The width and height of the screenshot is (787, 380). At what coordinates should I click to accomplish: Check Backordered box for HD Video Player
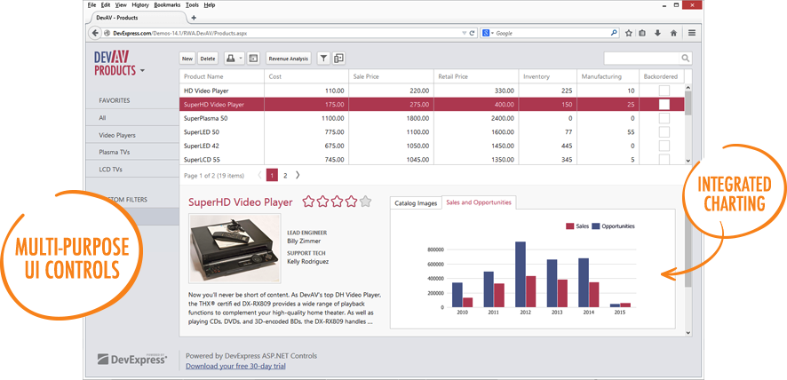tap(664, 91)
